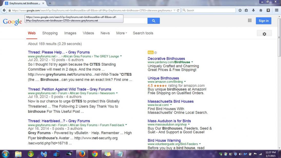Click the blue Sign in button
Viewport: 281px width, 158px height.
(264, 21)
